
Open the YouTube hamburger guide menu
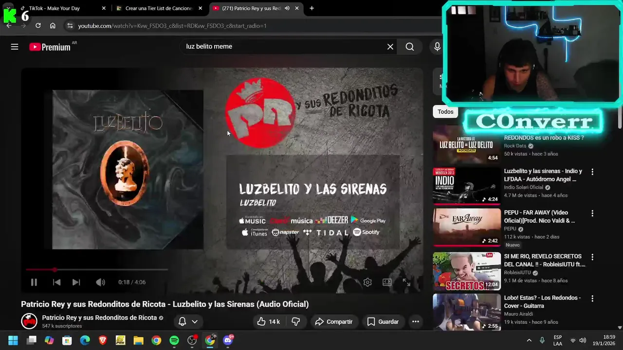tap(15, 47)
